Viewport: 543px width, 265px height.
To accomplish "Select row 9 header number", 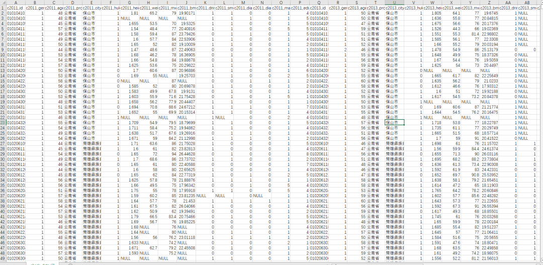I will 3,49.
